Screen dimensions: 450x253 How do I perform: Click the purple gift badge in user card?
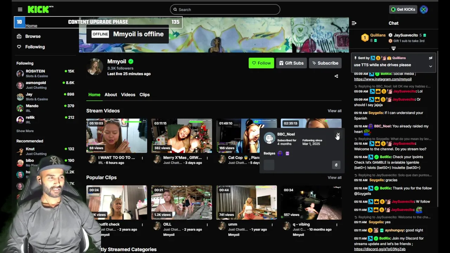pyautogui.click(x=287, y=153)
